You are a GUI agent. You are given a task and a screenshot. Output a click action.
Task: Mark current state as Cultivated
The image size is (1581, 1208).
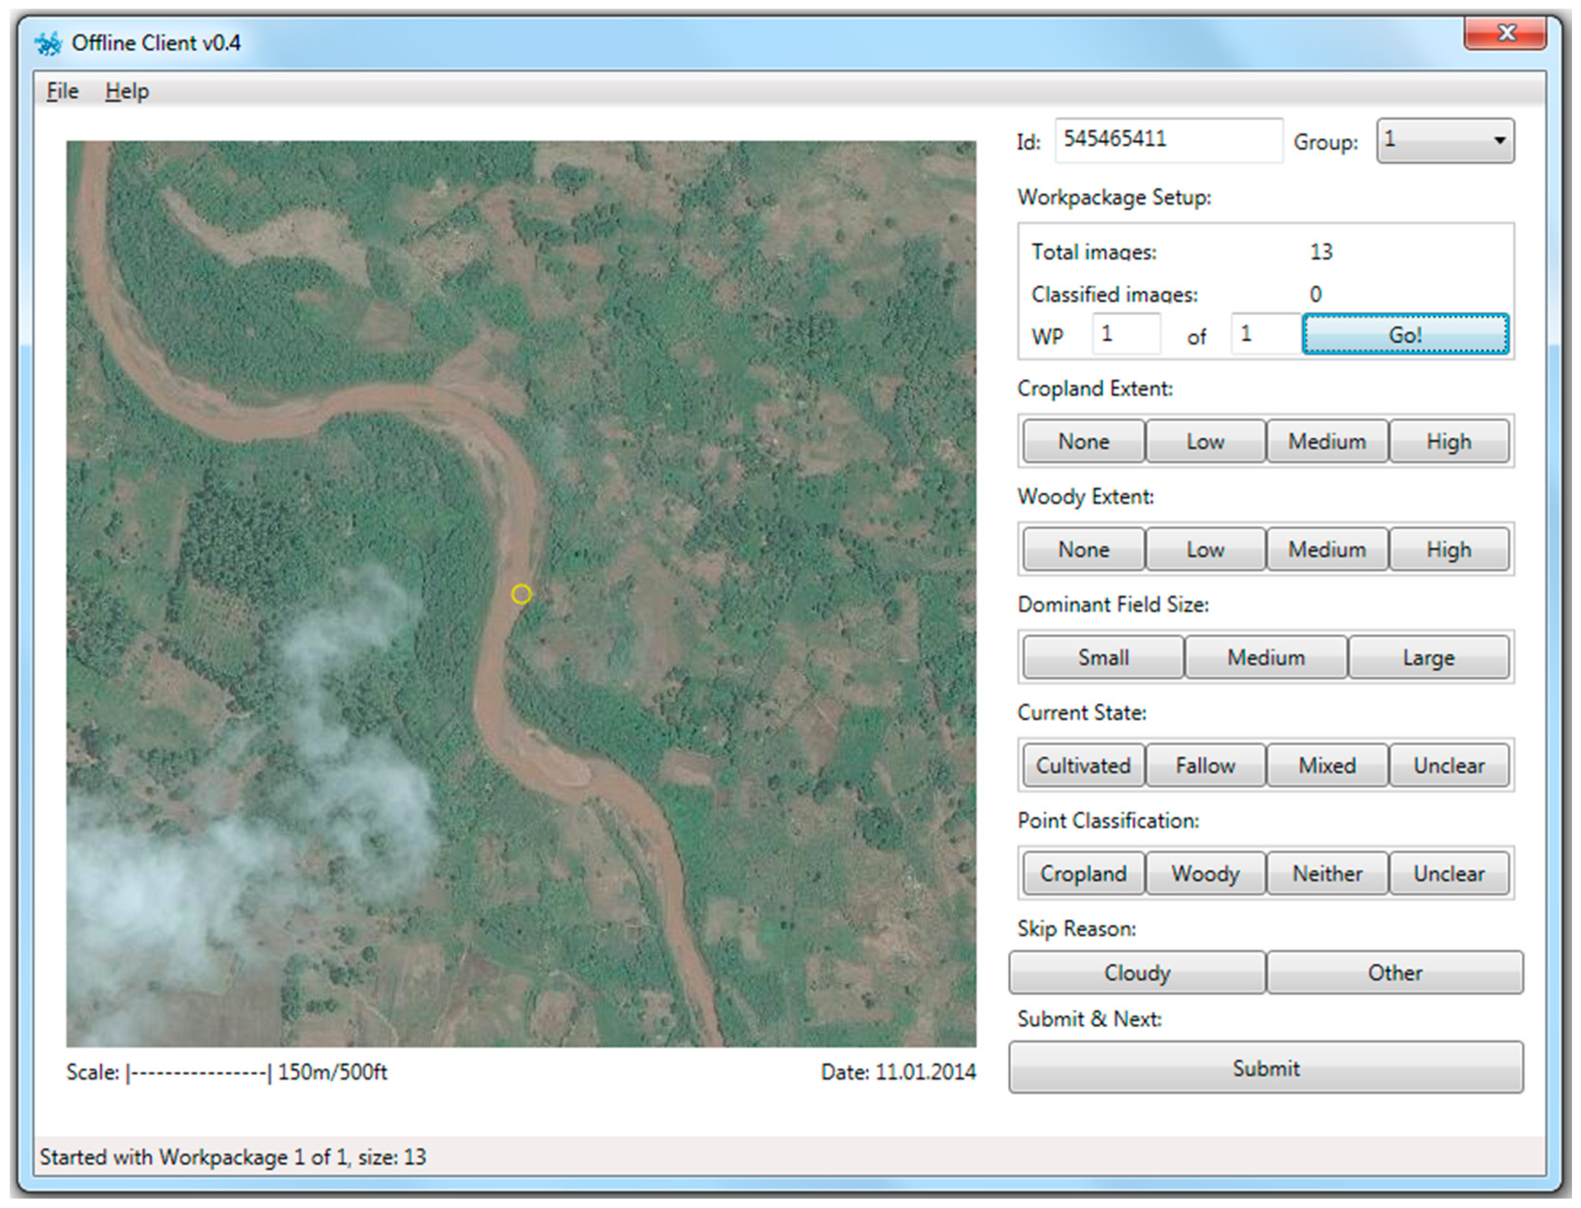[1083, 765]
